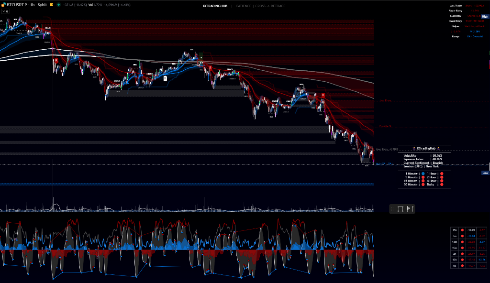Grab the floating toolbar drag handle

tap(392, 208)
